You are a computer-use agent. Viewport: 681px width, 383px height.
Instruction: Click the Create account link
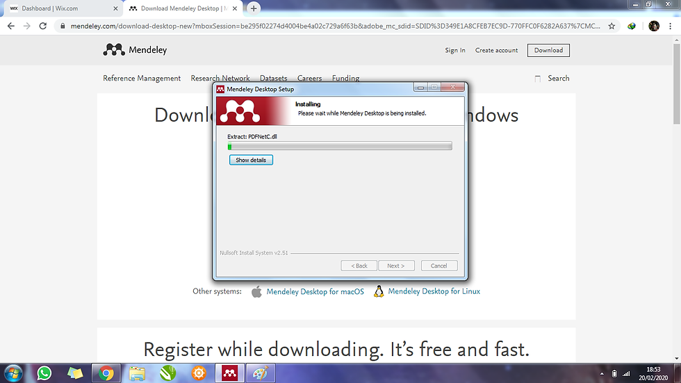[496, 50]
